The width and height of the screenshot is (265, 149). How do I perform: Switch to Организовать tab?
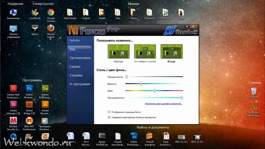[80, 58]
